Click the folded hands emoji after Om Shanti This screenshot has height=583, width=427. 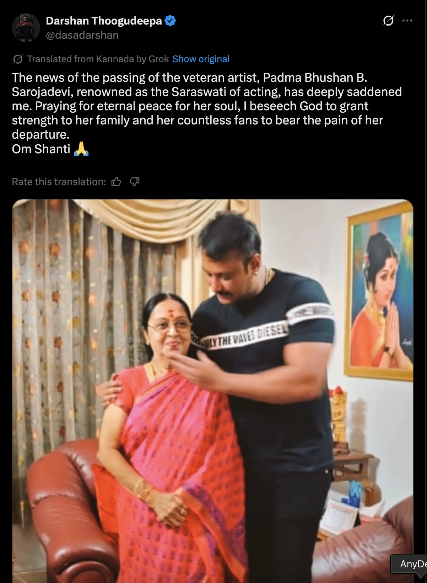(81, 149)
